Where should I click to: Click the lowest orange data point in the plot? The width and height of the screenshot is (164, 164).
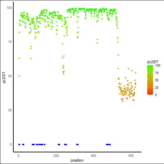click(x=123, y=101)
